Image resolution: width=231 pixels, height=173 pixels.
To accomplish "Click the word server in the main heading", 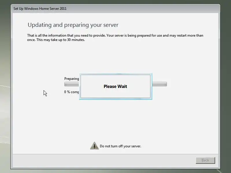I will coord(111,25).
